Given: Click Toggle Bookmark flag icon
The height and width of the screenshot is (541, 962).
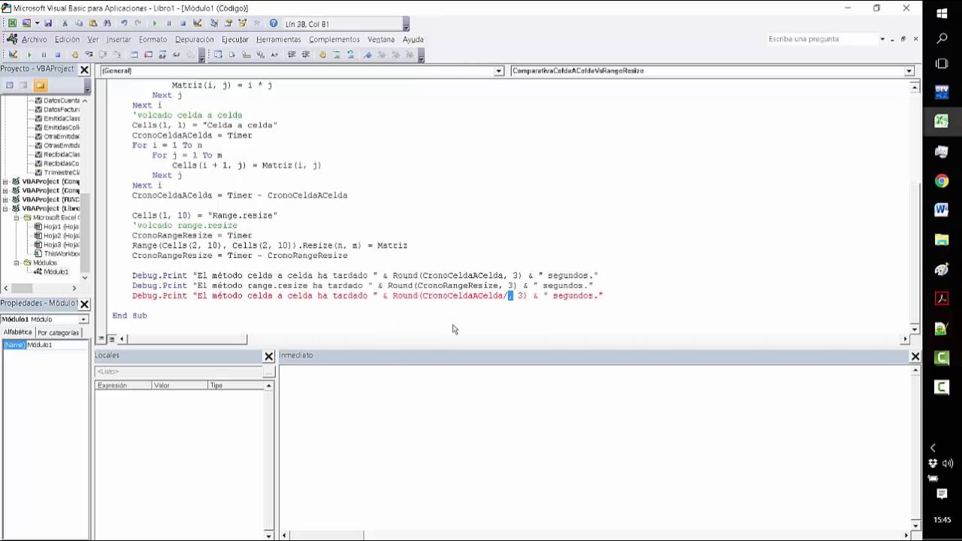Looking at the screenshot, I should 368,54.
